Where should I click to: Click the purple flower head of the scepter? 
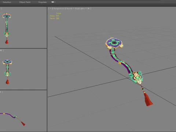114,43
